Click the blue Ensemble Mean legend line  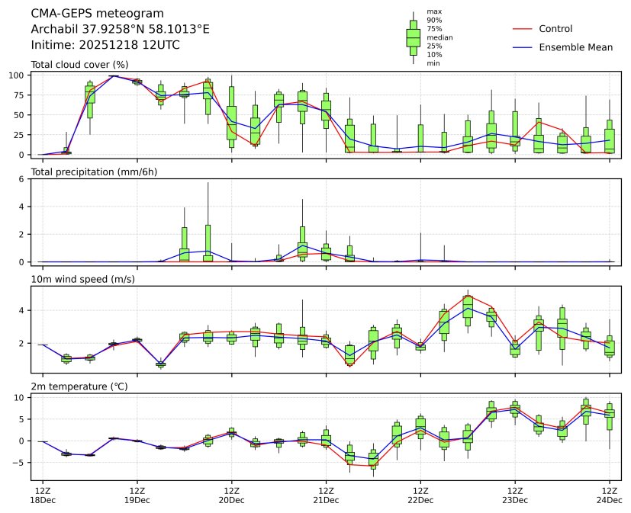[x=520, y=47]
